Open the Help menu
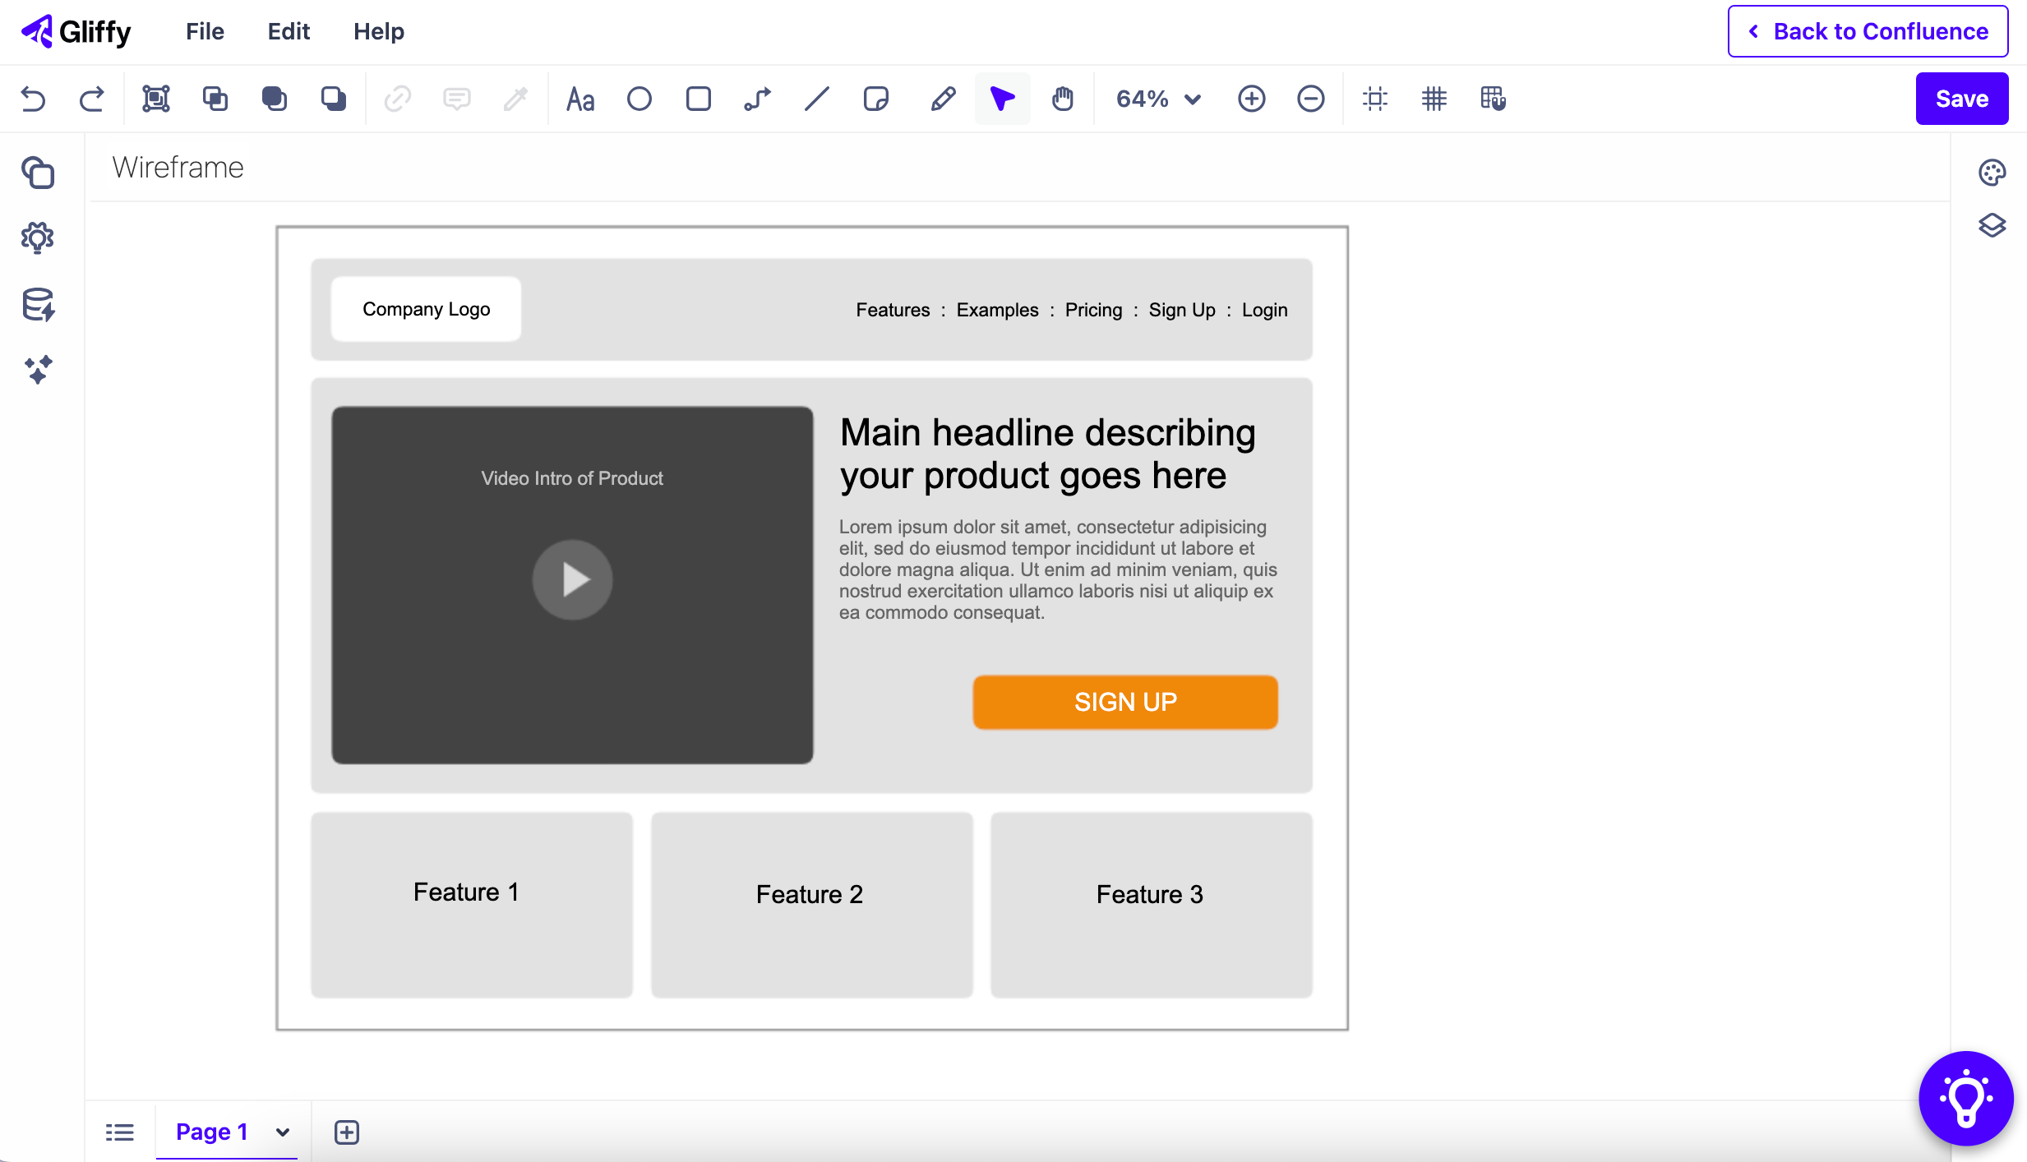The height and width of the screenshot is (1162, 2027). pos(379,31)
